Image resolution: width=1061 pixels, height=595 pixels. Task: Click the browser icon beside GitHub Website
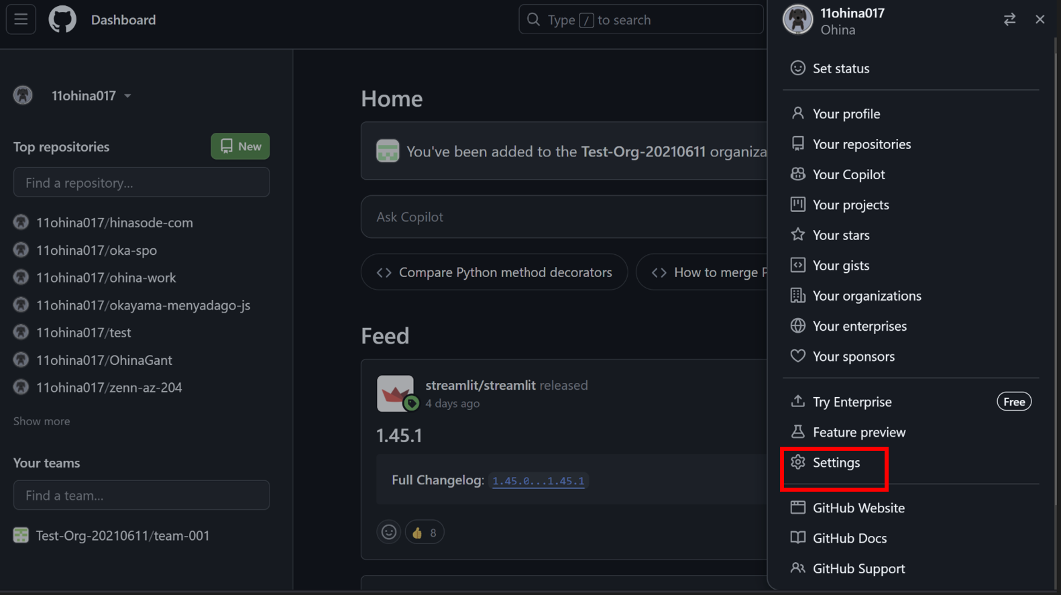[797, 507]
